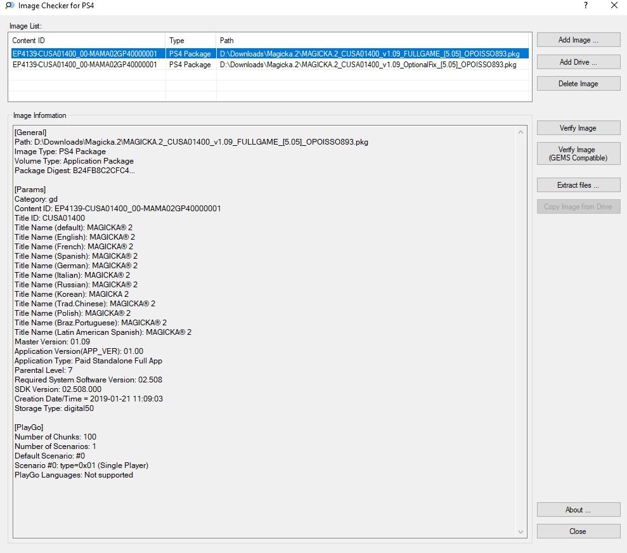Click 'Required System Software Version: 02.508' line
Viewport: 627px width, 553px height.
coord(88,379)
